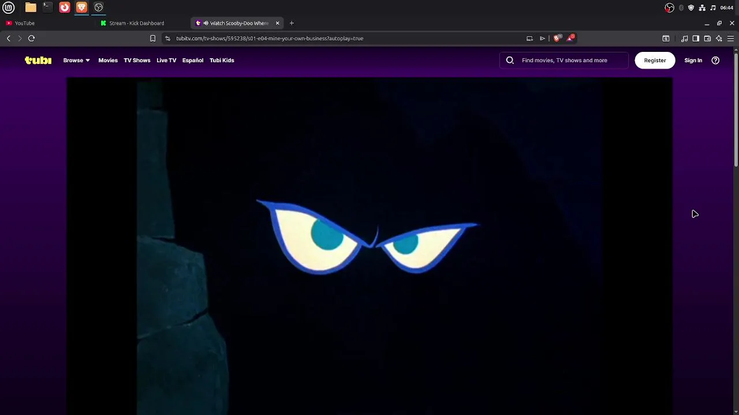Click the tubitv.com address bar URL
Screen dimensions: 739x415
point(270,38)
